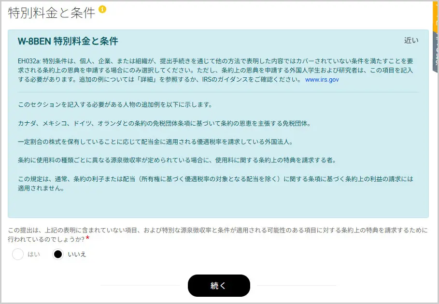The width and height of the screenshot is (439, 304).
Task: Click the yellow info icon beside the heading
Action: click(x=102, y=9)
